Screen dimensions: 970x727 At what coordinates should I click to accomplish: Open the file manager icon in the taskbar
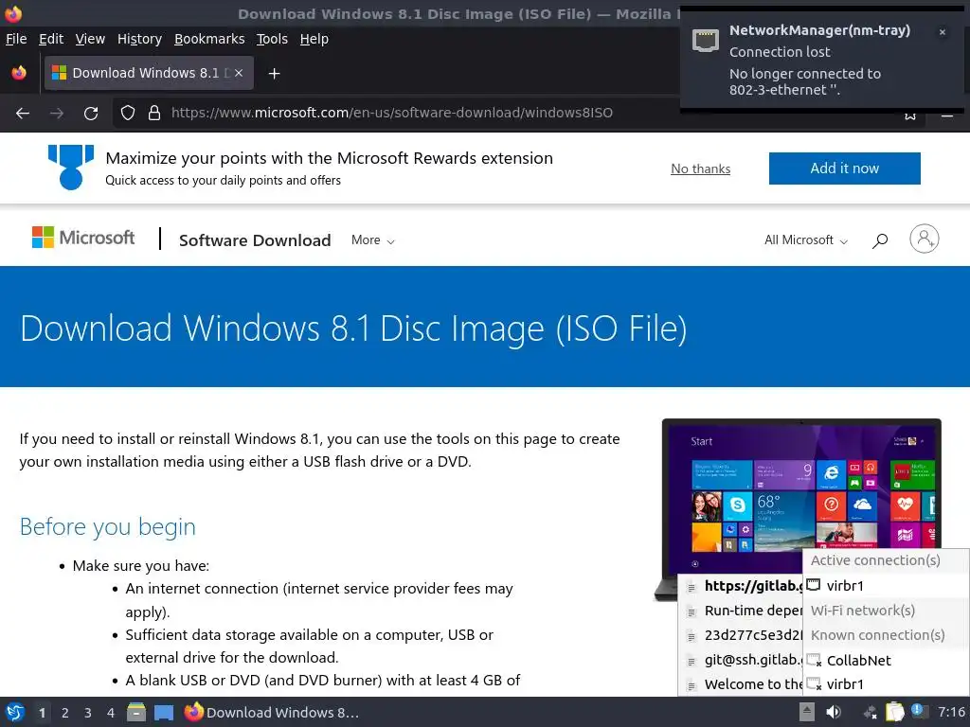click(x=136, y=712)
